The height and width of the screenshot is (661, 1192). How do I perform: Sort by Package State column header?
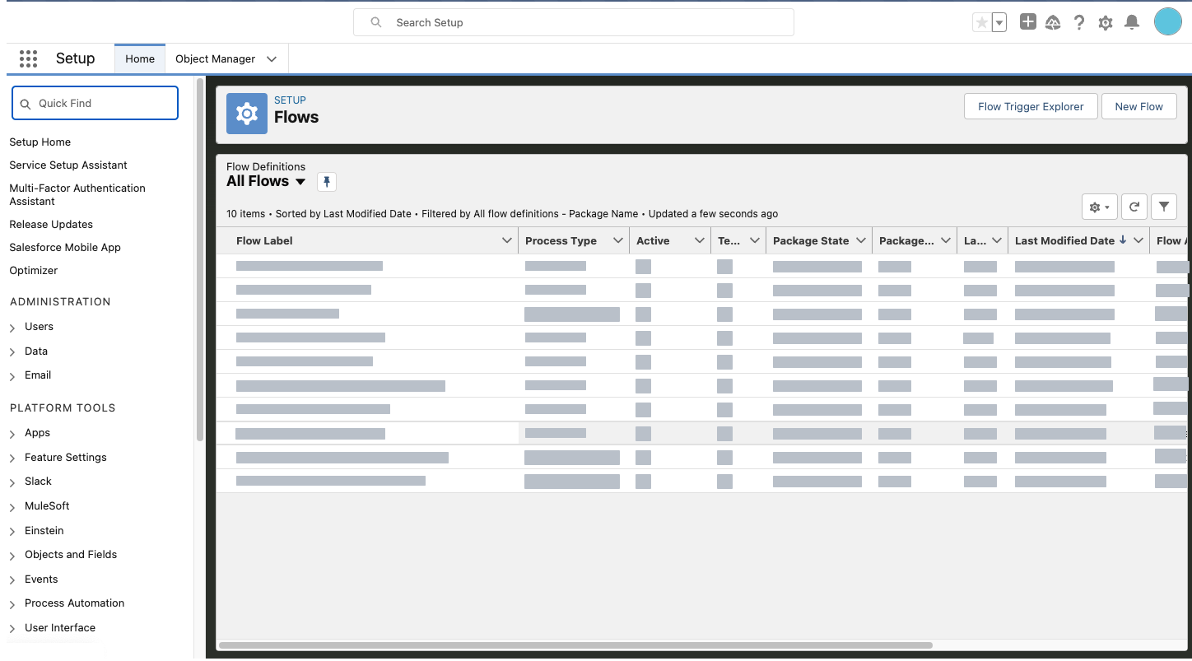811,240
